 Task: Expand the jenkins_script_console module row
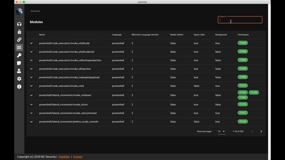coord(31,122)
